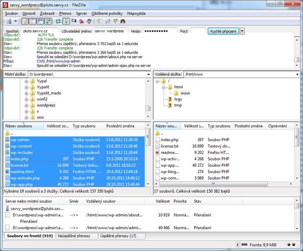Toggle local directory tree display in toolbar

[x=32, y=21]
